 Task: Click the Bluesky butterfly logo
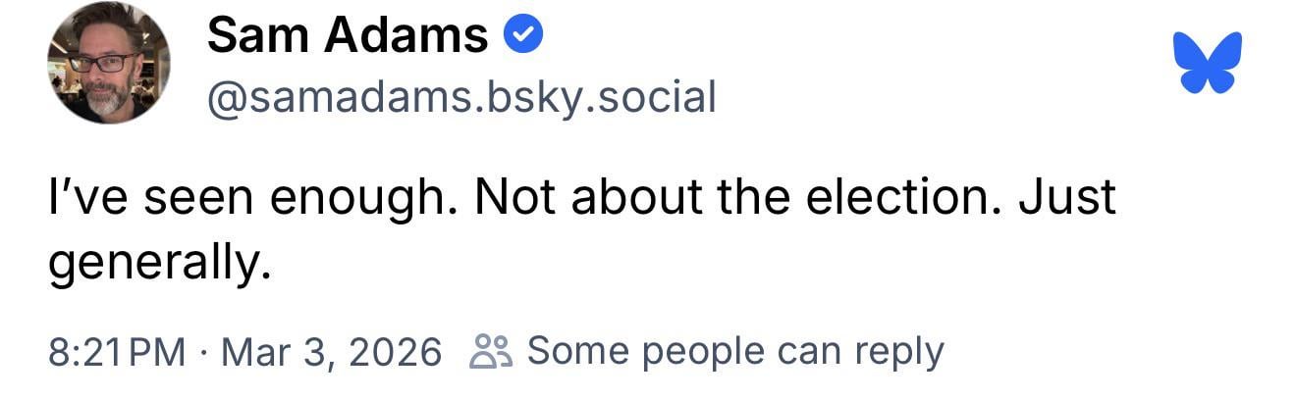click(1209, 62)
